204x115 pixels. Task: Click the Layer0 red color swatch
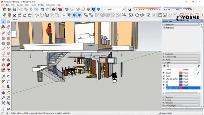click(180, 73)
